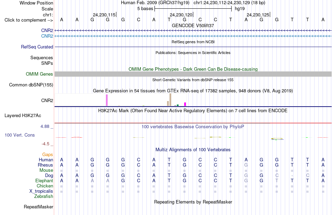Open the H3K27Ac Mark ENCODE track title
332x215 pixels.
click(x=193, y=111)
